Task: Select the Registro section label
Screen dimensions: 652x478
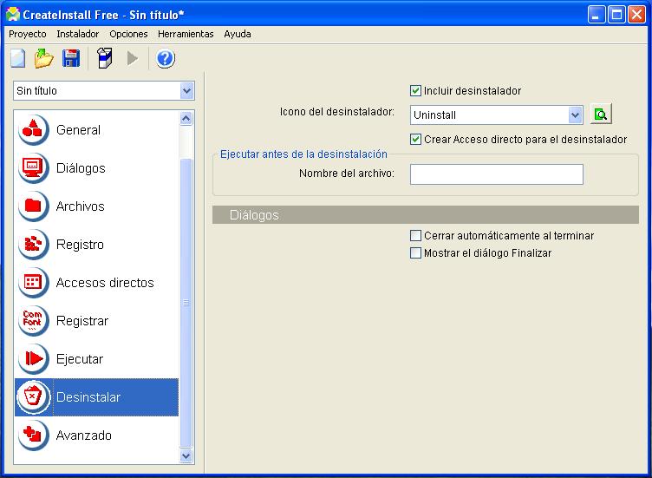Action: (x=80, y=245)
